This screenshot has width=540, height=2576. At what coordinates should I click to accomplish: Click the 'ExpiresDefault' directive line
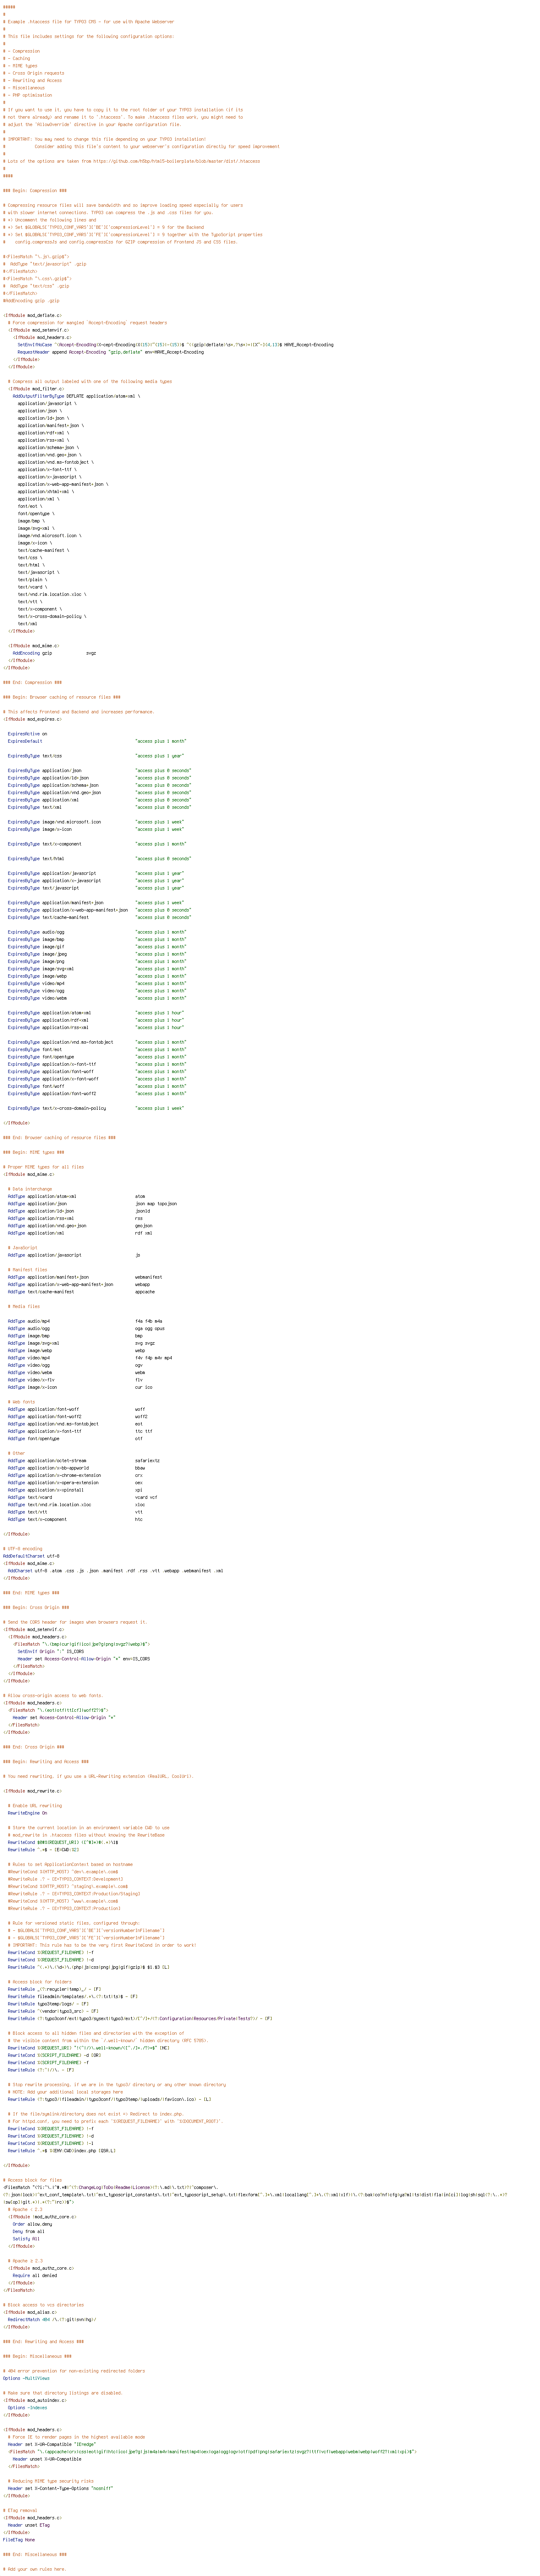[98, 741]
